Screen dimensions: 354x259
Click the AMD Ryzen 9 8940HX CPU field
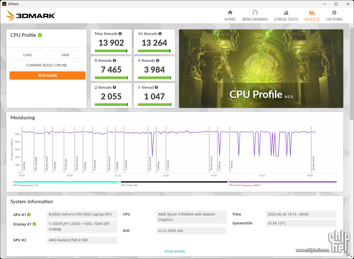coord(191,217)
